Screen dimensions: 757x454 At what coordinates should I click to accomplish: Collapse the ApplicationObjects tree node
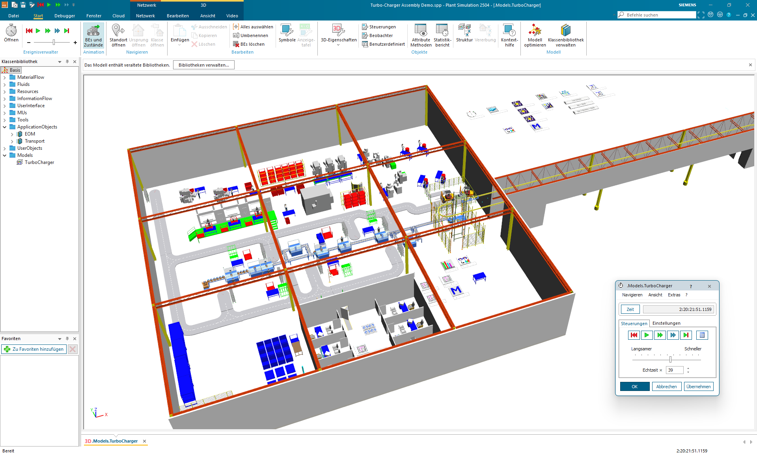pos(4,127)
